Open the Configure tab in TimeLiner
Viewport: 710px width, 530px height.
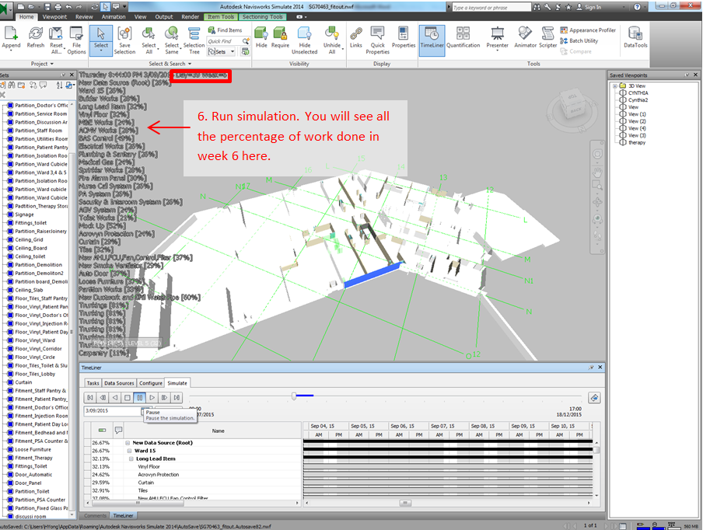click(x=151, y=383)
